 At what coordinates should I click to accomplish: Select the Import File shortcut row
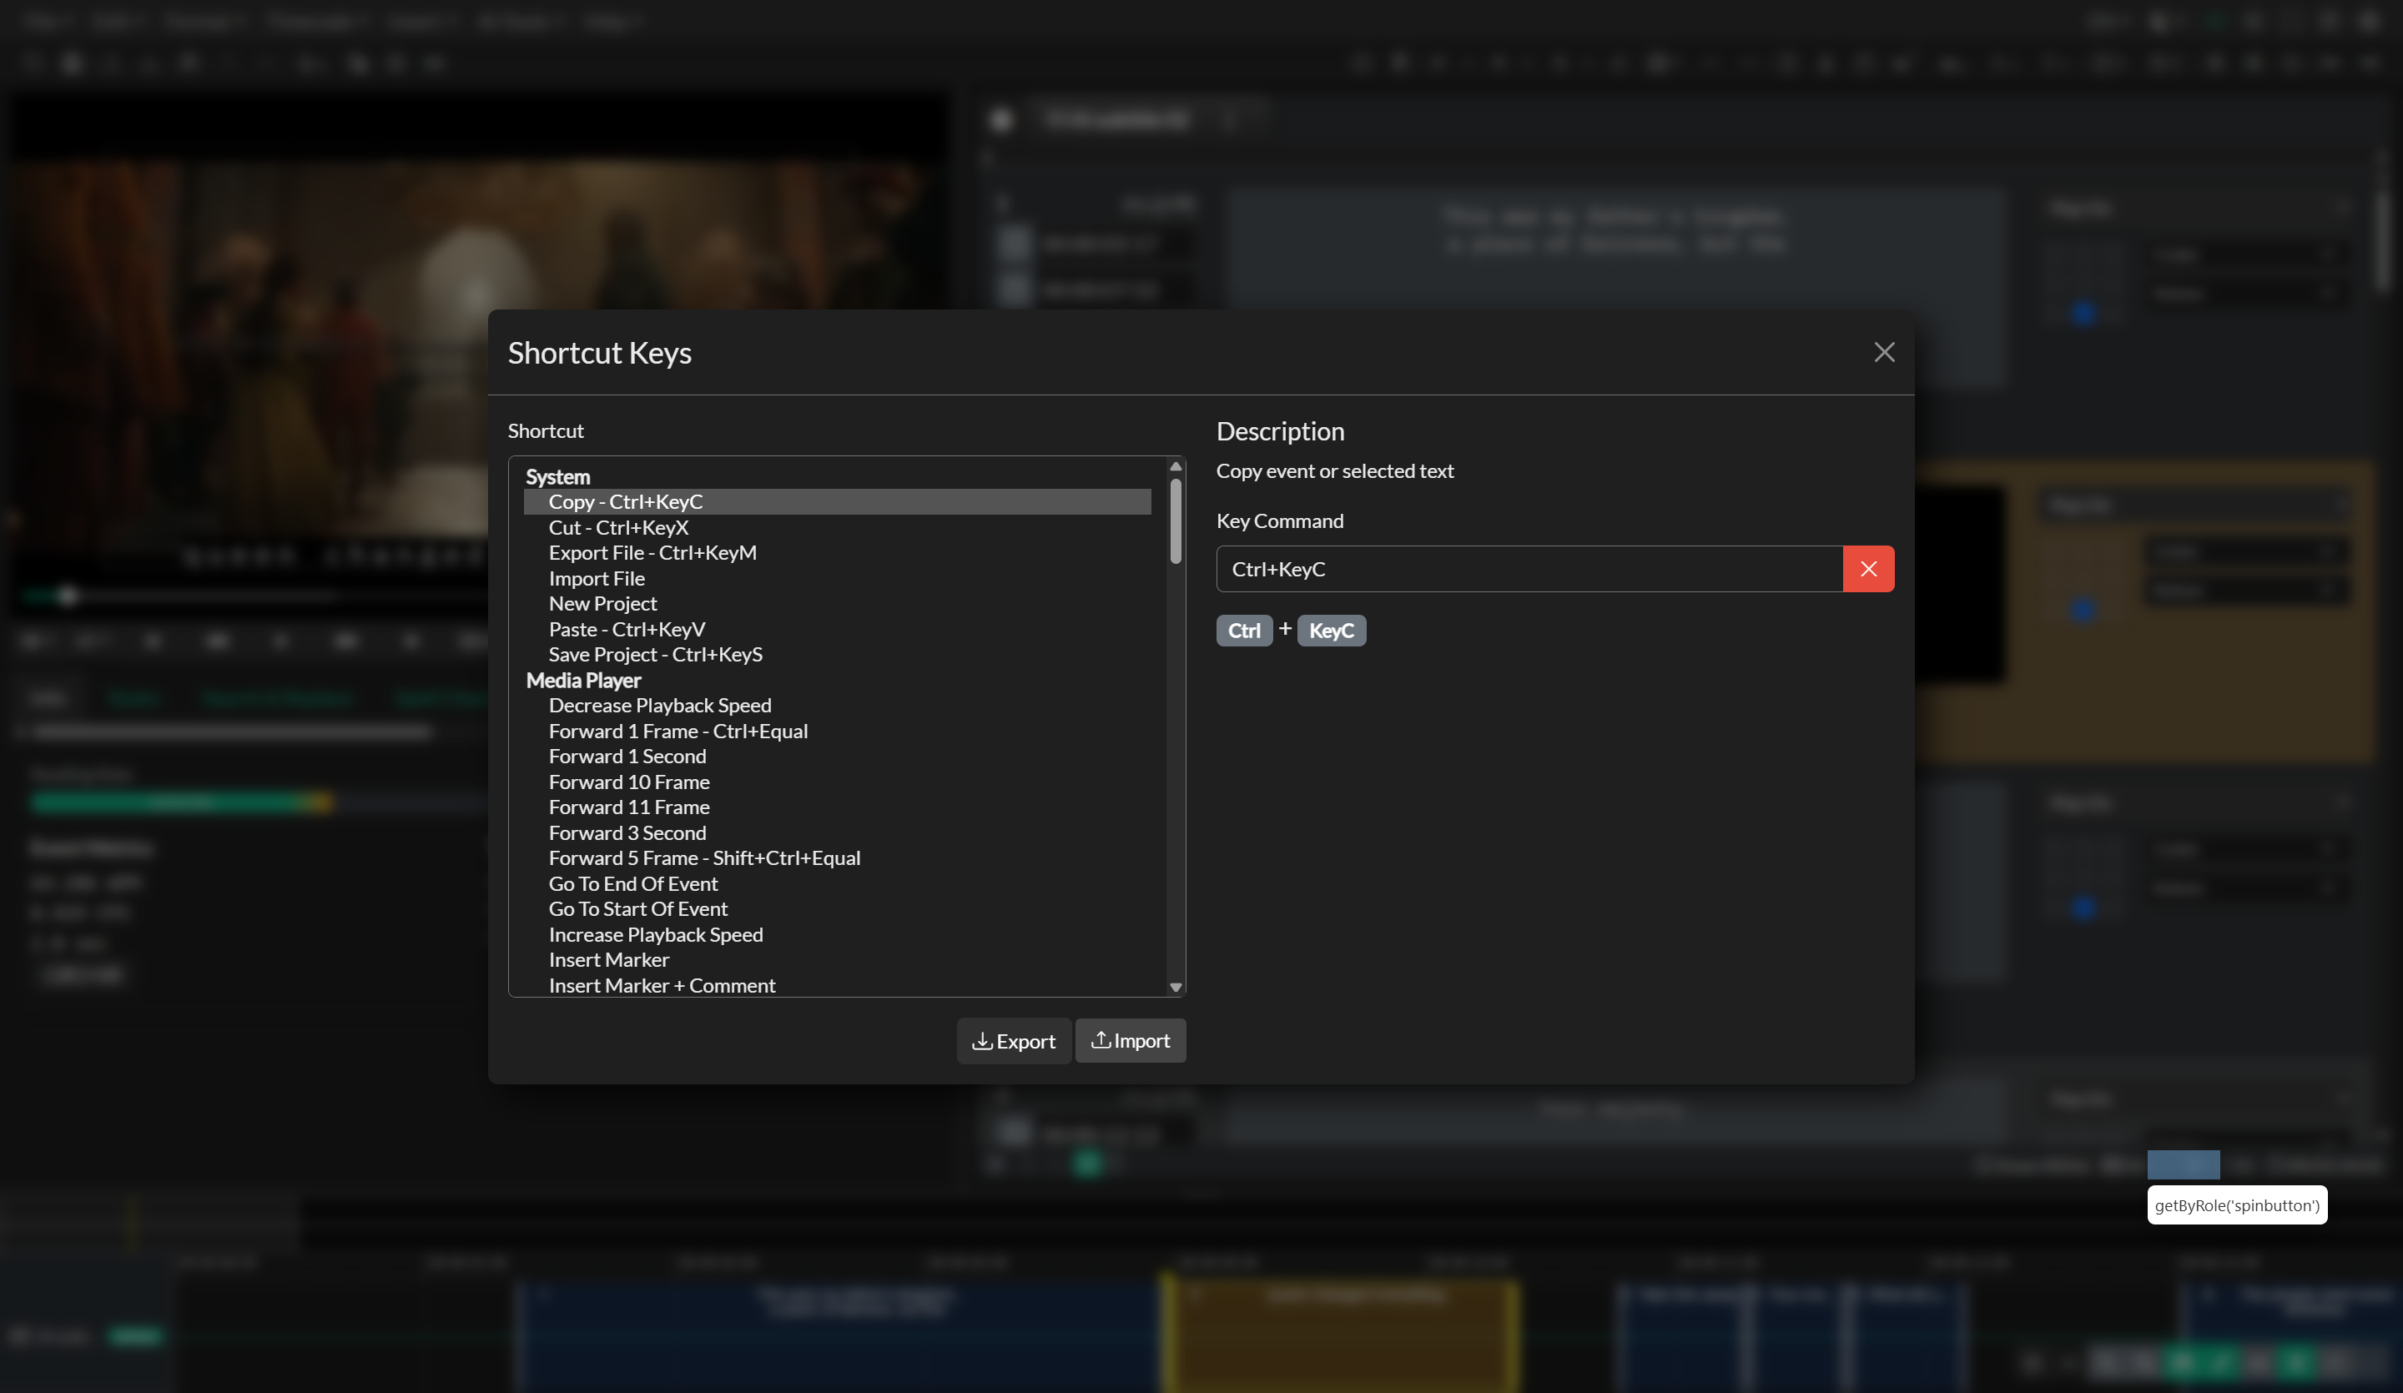click(x=837, y=579)
